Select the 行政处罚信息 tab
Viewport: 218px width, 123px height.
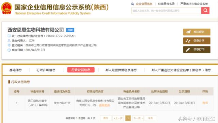tap(81, 70)
